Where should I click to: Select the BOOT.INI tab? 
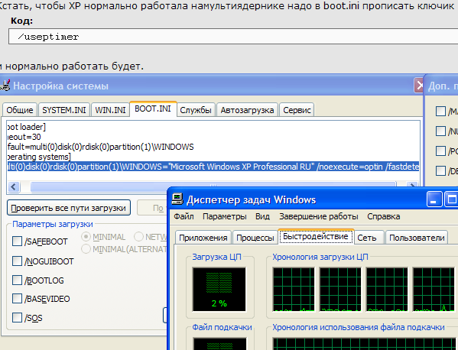153,109
